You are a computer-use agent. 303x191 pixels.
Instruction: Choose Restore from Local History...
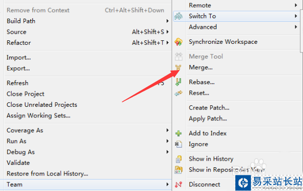pos(47,174)
